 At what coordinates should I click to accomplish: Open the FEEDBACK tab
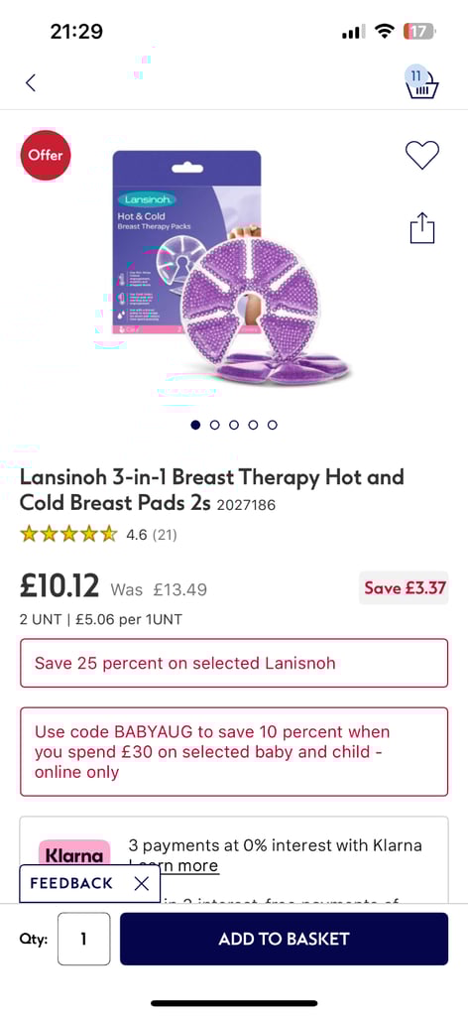coord(71,883)
